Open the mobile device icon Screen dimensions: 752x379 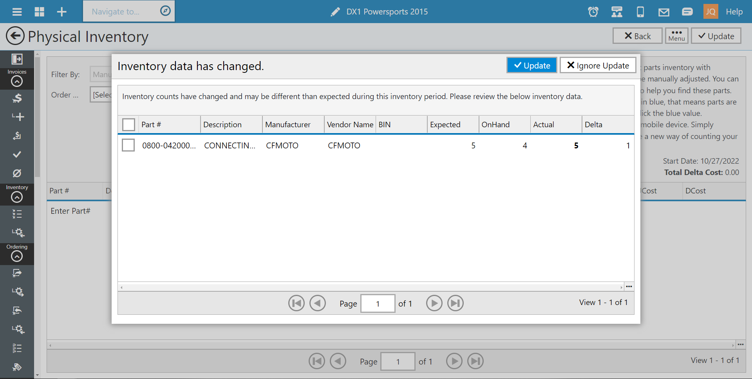click(640, 12)
